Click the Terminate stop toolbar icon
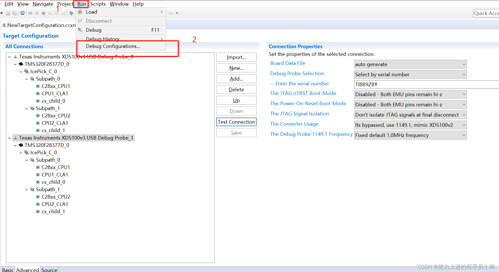The width and height of the screenshot is (499, 272). click(43, 13)
